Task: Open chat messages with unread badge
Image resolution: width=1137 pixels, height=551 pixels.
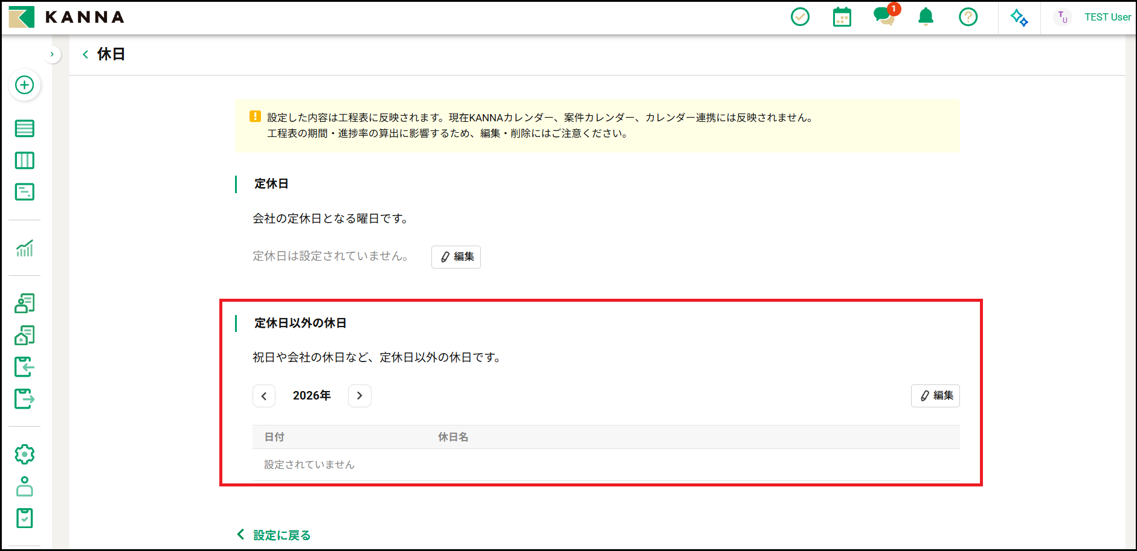Action: coord(886,16)
